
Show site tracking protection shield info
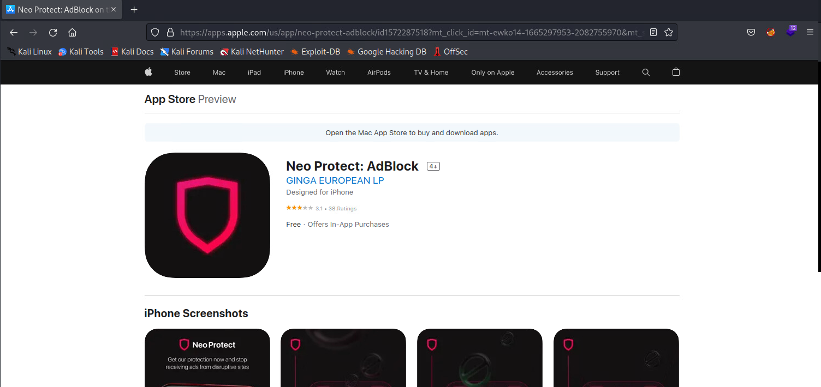pos(155,32)
